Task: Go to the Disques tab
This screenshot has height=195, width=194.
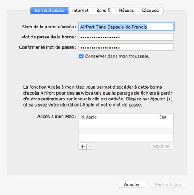Action: [151, 11]
